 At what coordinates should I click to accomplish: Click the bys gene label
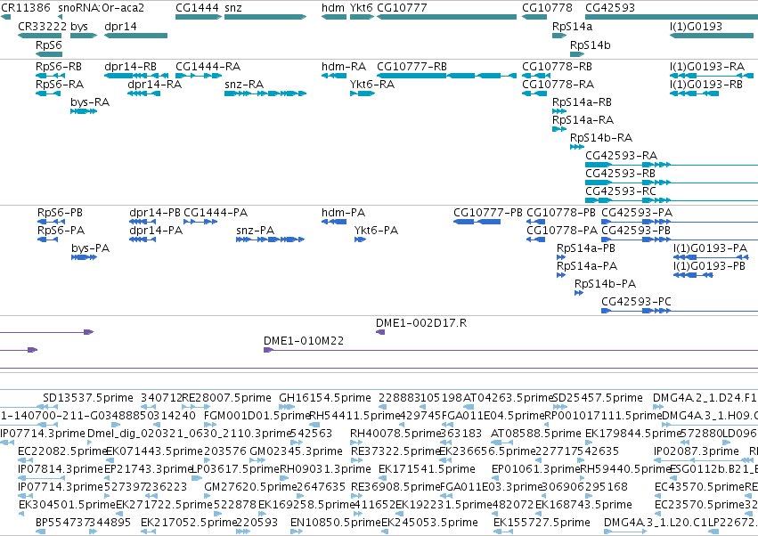pyautogui.click(x=78, y=26)
